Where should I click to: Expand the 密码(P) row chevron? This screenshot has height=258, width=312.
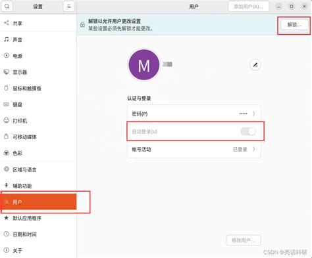pyautogui.click(x=253, y=114)
